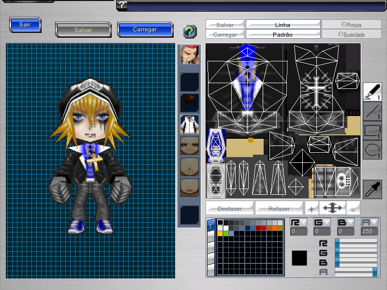Switch to palette tab 4
Screen dimensions: 387x290
tap(210, 259)
